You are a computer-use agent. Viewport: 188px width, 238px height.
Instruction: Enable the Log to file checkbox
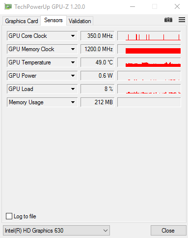pyautogui.click(x=9, y=216)
